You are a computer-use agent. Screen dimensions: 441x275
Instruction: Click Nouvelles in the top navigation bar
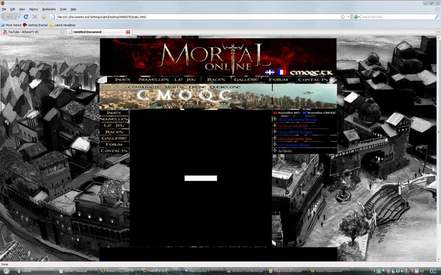tap(154, 79)
